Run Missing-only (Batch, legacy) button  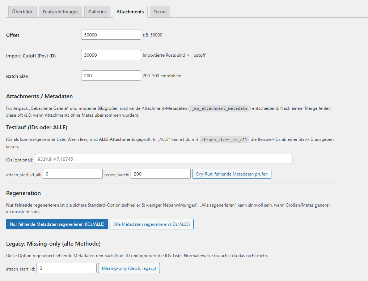pyautogui.click(x=129, y=268)
